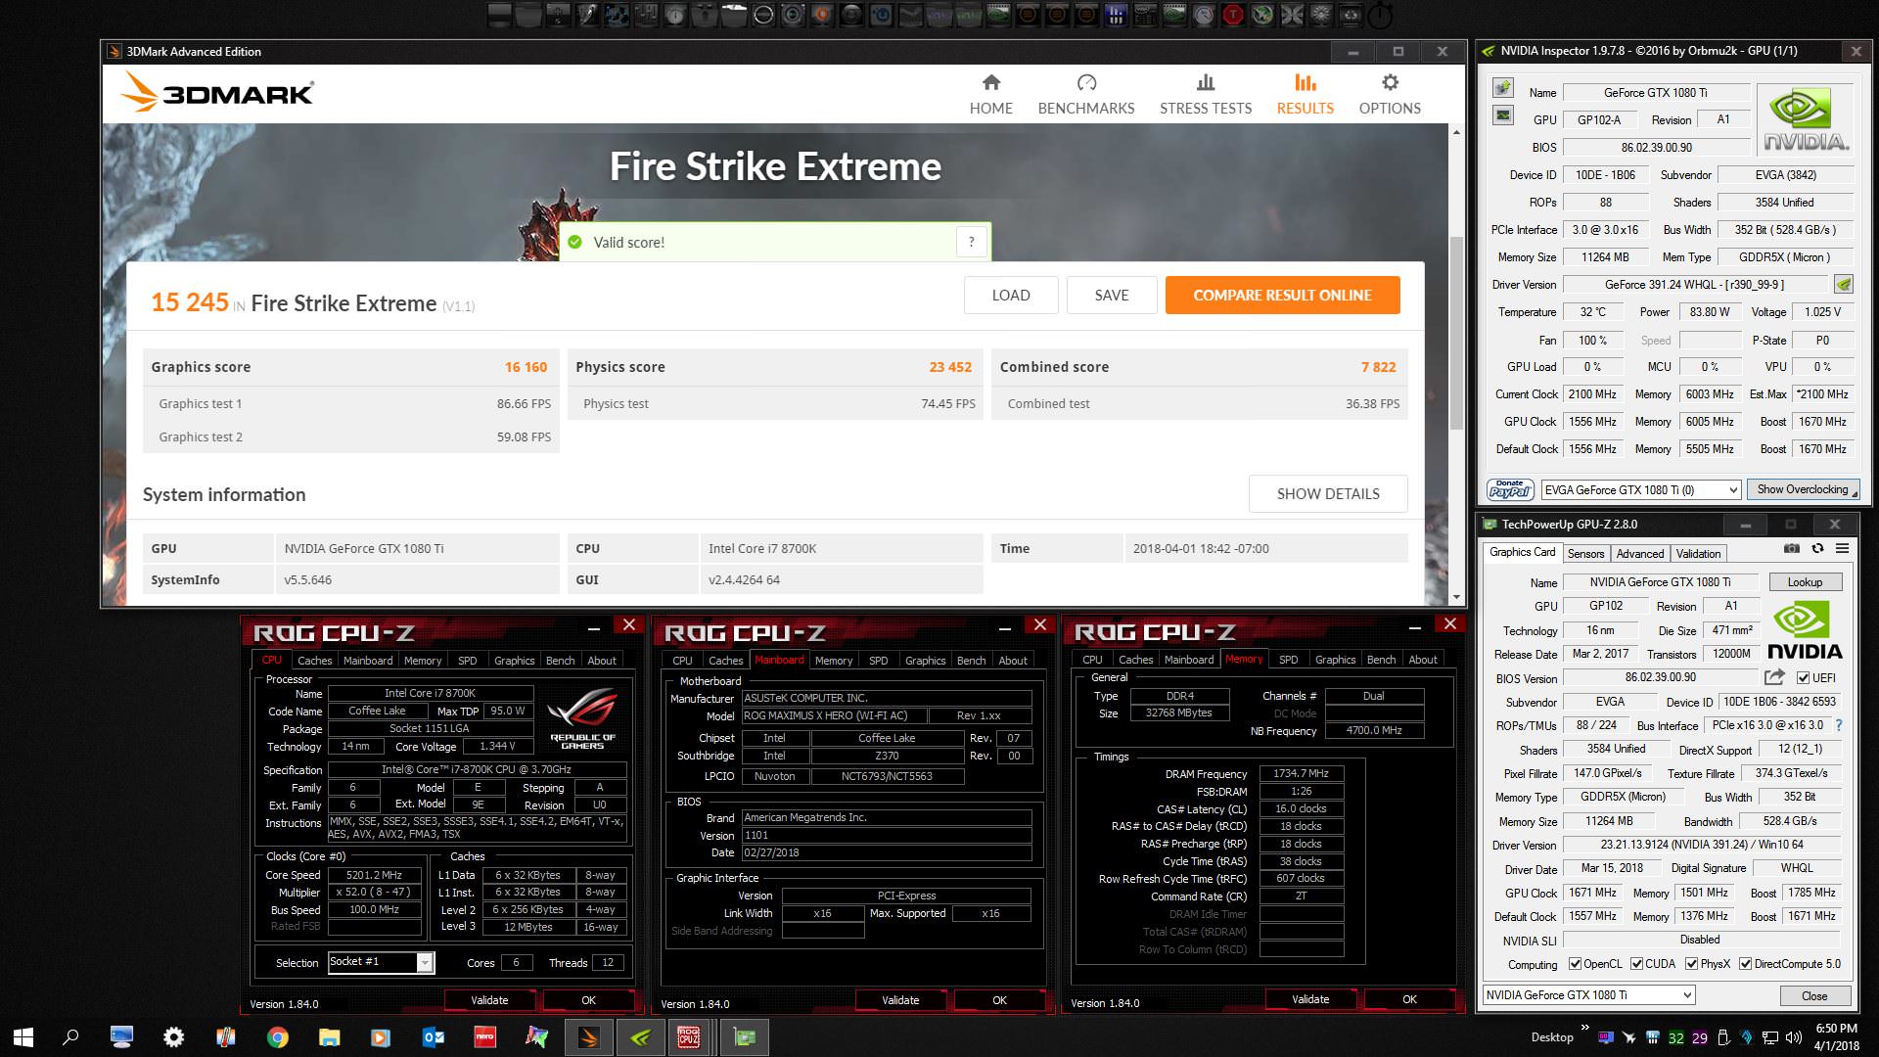Open NVIDIA Inspector sensor monitoring graph icon
This screenshot has width=1879, height=1057.
click(x=1503, y=115)
